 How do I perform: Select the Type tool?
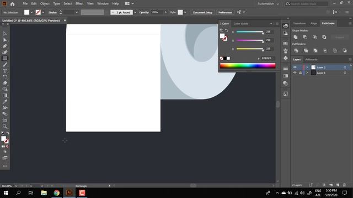(5, 71)
